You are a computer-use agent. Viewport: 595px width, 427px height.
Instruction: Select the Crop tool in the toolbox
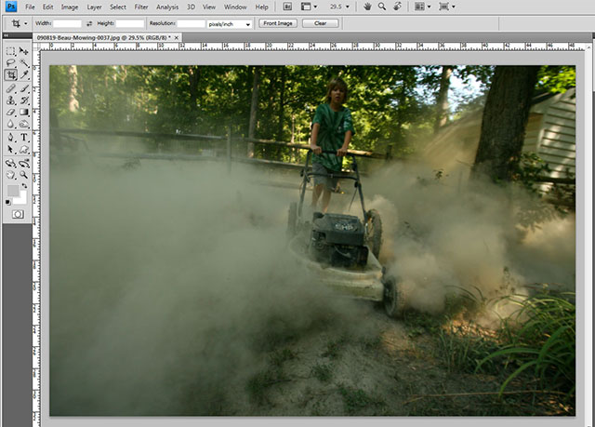10,74
